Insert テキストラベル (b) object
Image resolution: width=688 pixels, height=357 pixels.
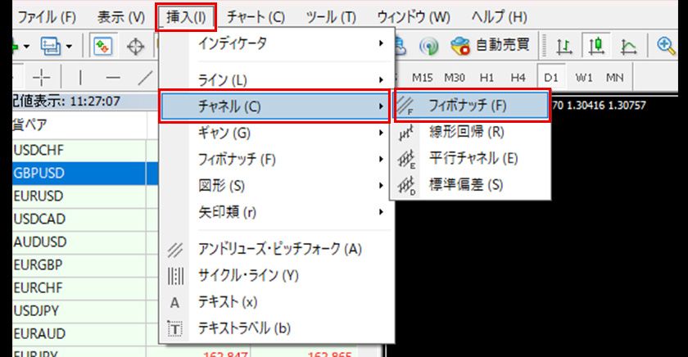(x=277, y=328)
